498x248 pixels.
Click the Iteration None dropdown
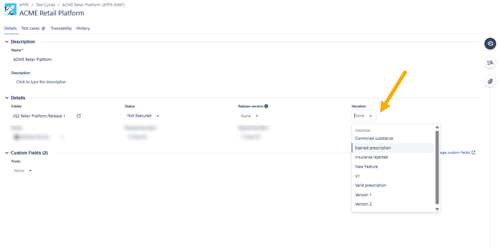pos(364,115)
